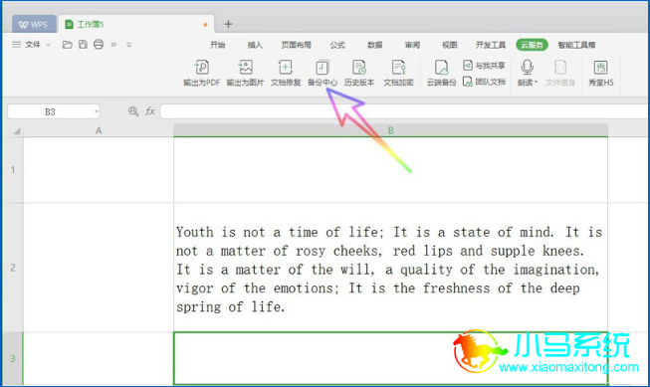Switch to the 智能工具箱 ribbon tab

[576, 45]
